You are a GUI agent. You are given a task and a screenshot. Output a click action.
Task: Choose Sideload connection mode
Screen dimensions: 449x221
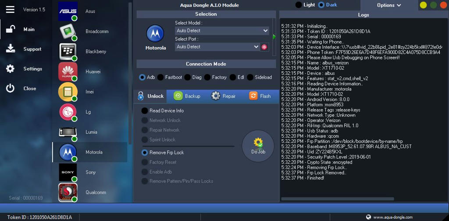click(260, 77)
